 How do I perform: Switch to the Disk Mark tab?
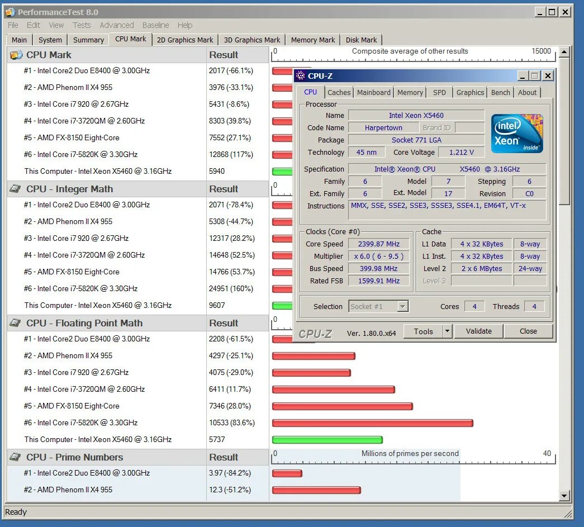(361, 40)
